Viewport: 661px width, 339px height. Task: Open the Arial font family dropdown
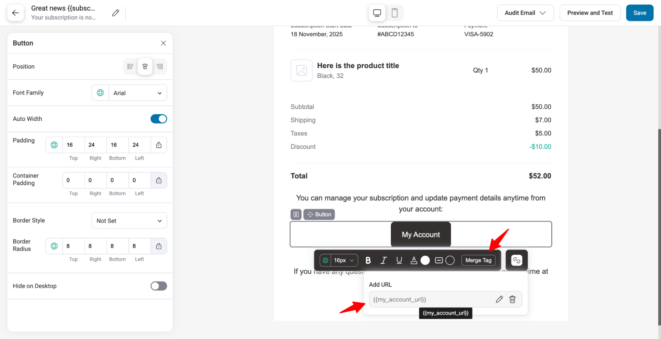pos(137,93)
